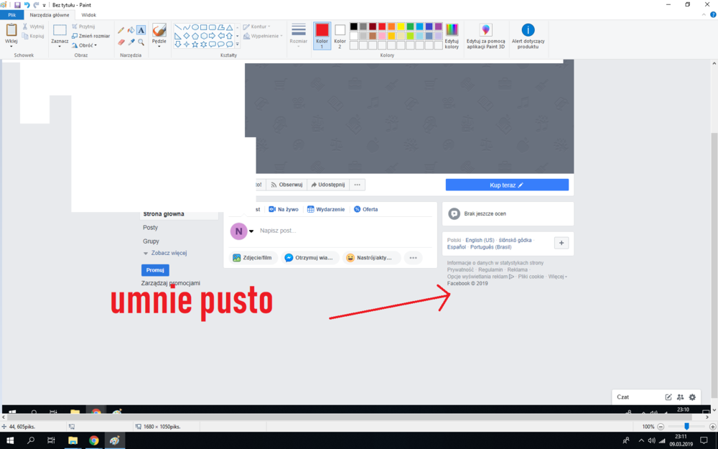Switch to the Widok ribbon tab
Viewport: 718px width, 449px height.
(x=88, y=14)
